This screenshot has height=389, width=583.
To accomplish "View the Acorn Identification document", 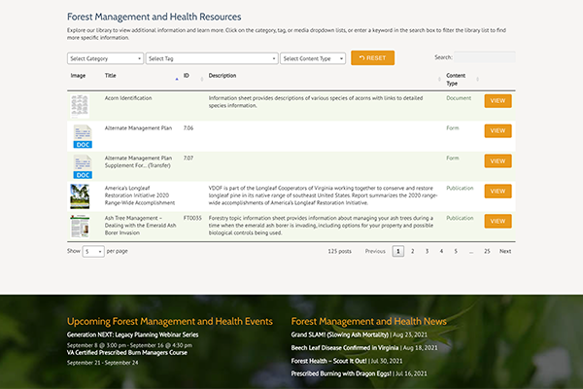I will (497, 101).
